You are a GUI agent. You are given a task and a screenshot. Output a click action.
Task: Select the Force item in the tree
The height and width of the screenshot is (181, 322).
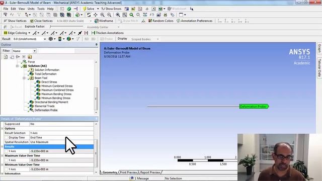tap(31, 62)
